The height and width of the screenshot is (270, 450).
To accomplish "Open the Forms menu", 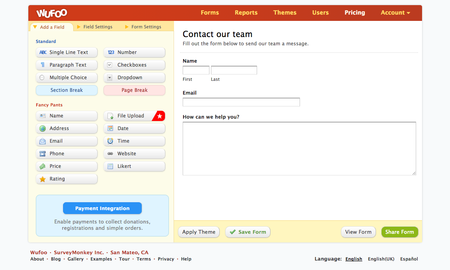I will [x=210, y=13].
